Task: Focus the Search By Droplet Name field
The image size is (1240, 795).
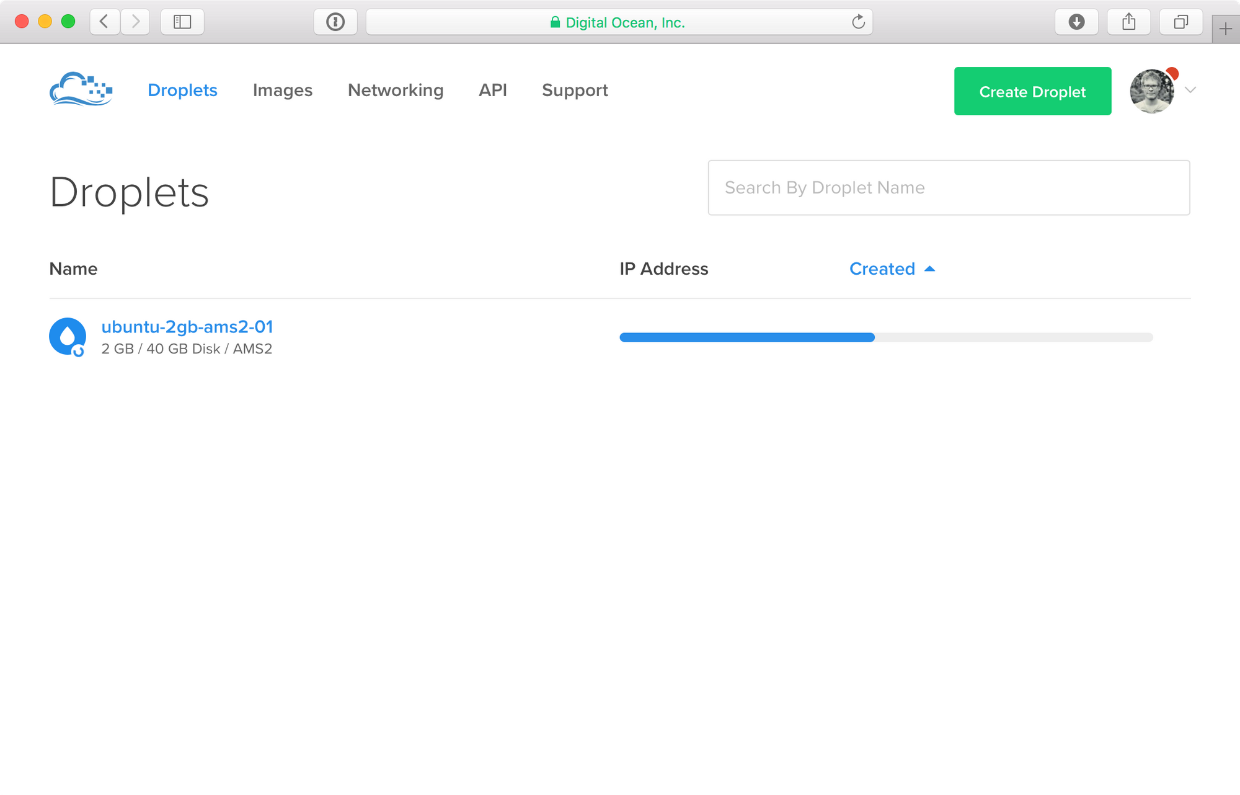Action: click(949, 188)
